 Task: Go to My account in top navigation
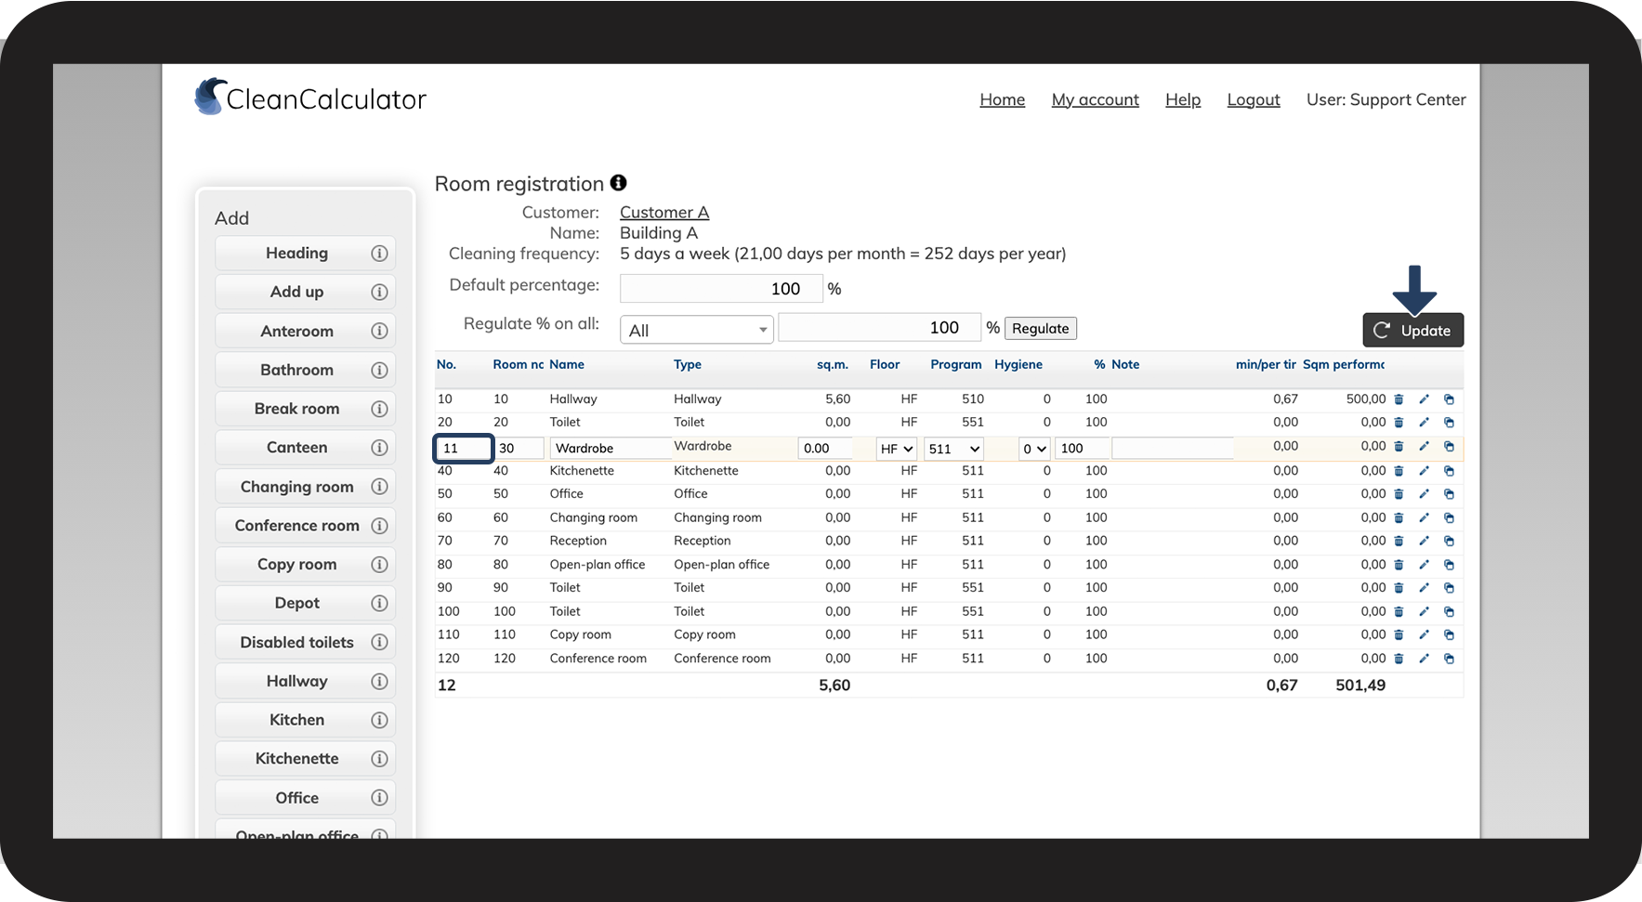1095,99
